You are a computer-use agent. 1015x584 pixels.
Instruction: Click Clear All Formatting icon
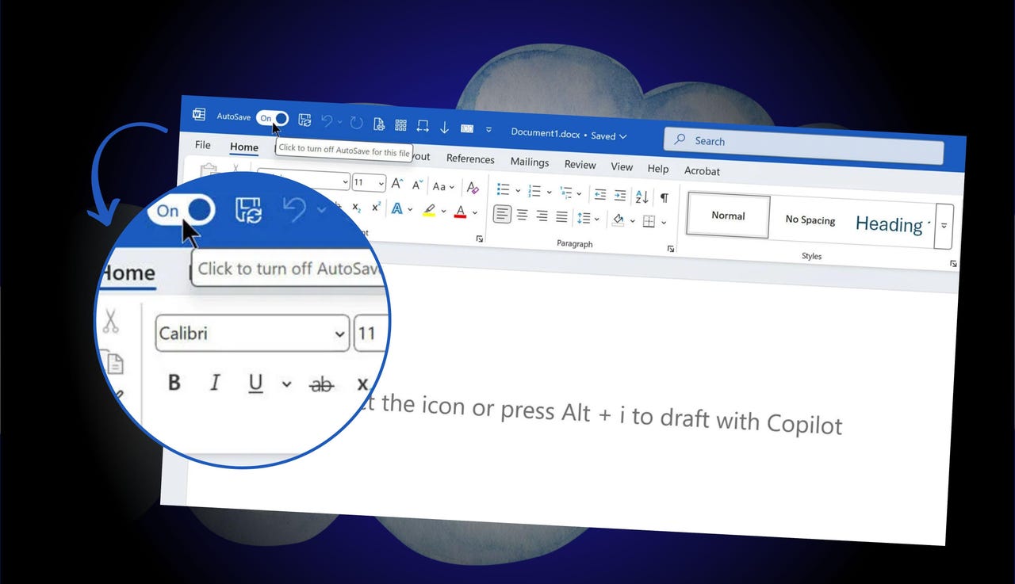[x=473, y=188]
